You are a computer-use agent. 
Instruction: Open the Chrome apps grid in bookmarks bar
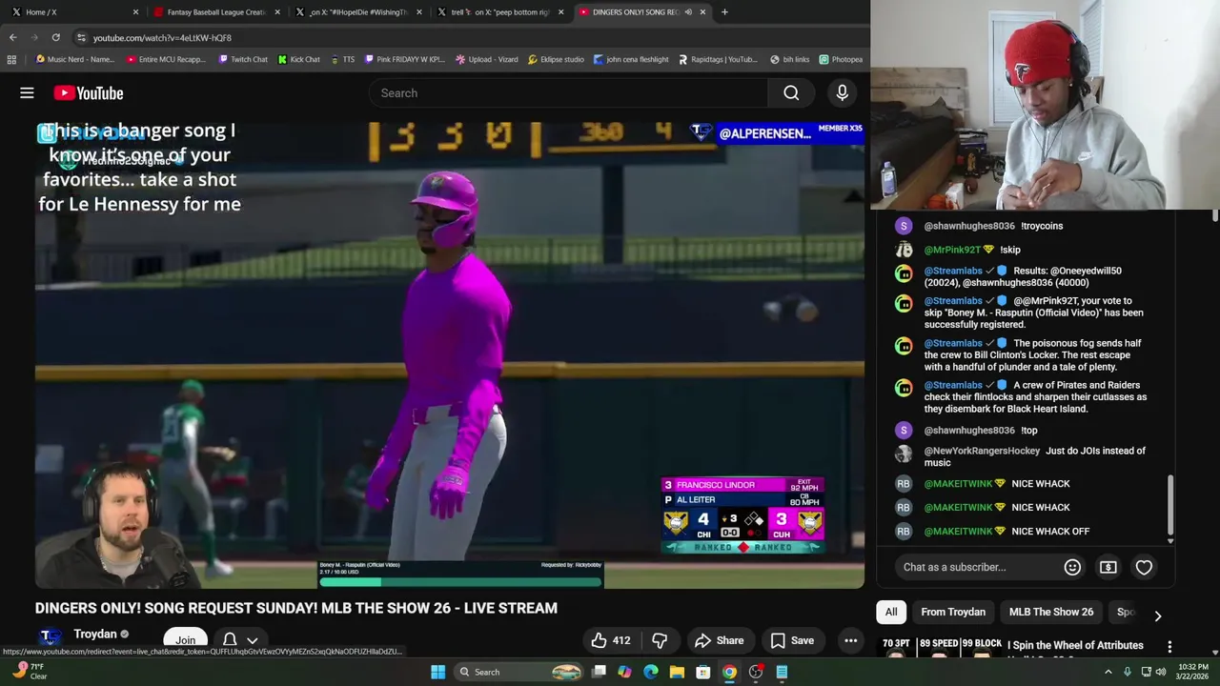pyautogui.click(x=11, y=59)
